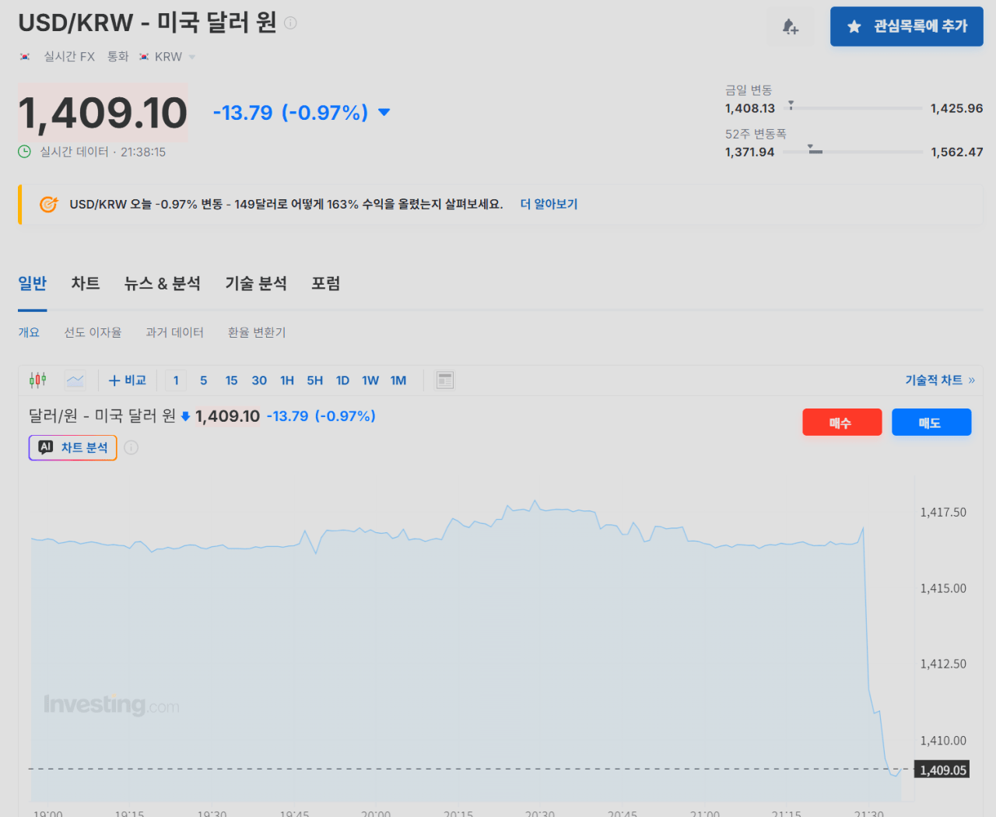Set chart interval to 1M
This screenshot has width=996, height=817.
(x=398, y=380)
